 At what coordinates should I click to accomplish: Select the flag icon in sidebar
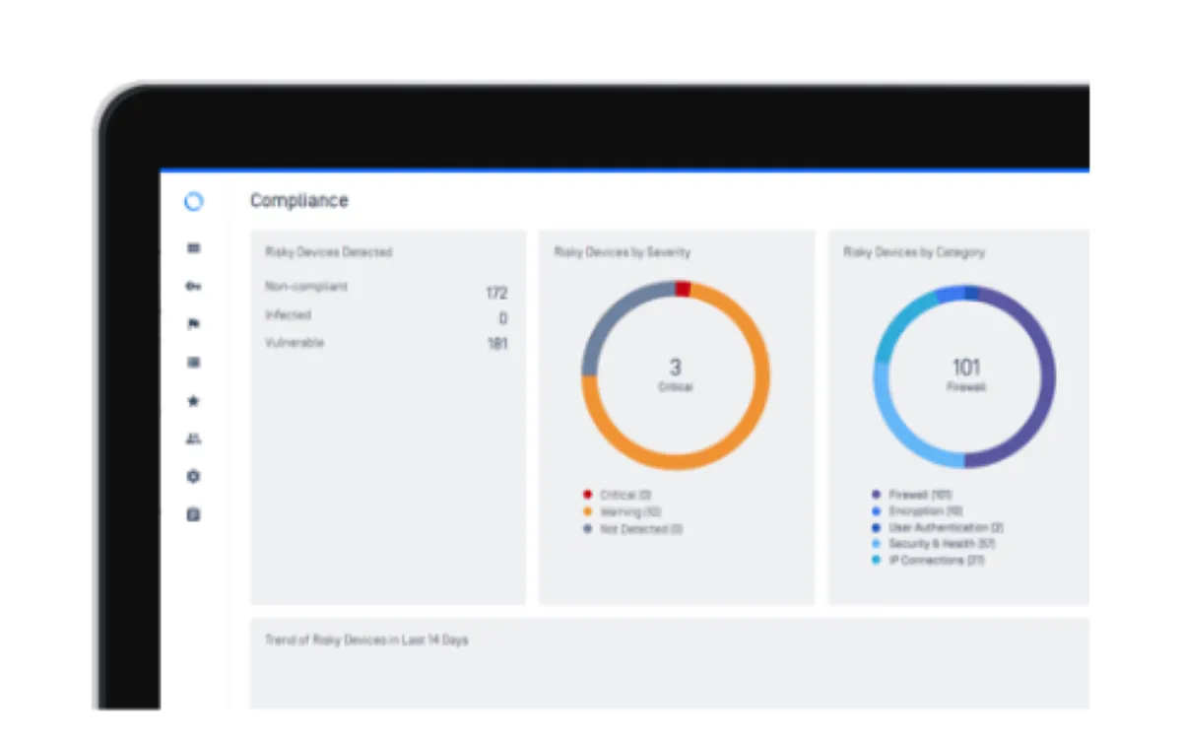click(194, 324)
